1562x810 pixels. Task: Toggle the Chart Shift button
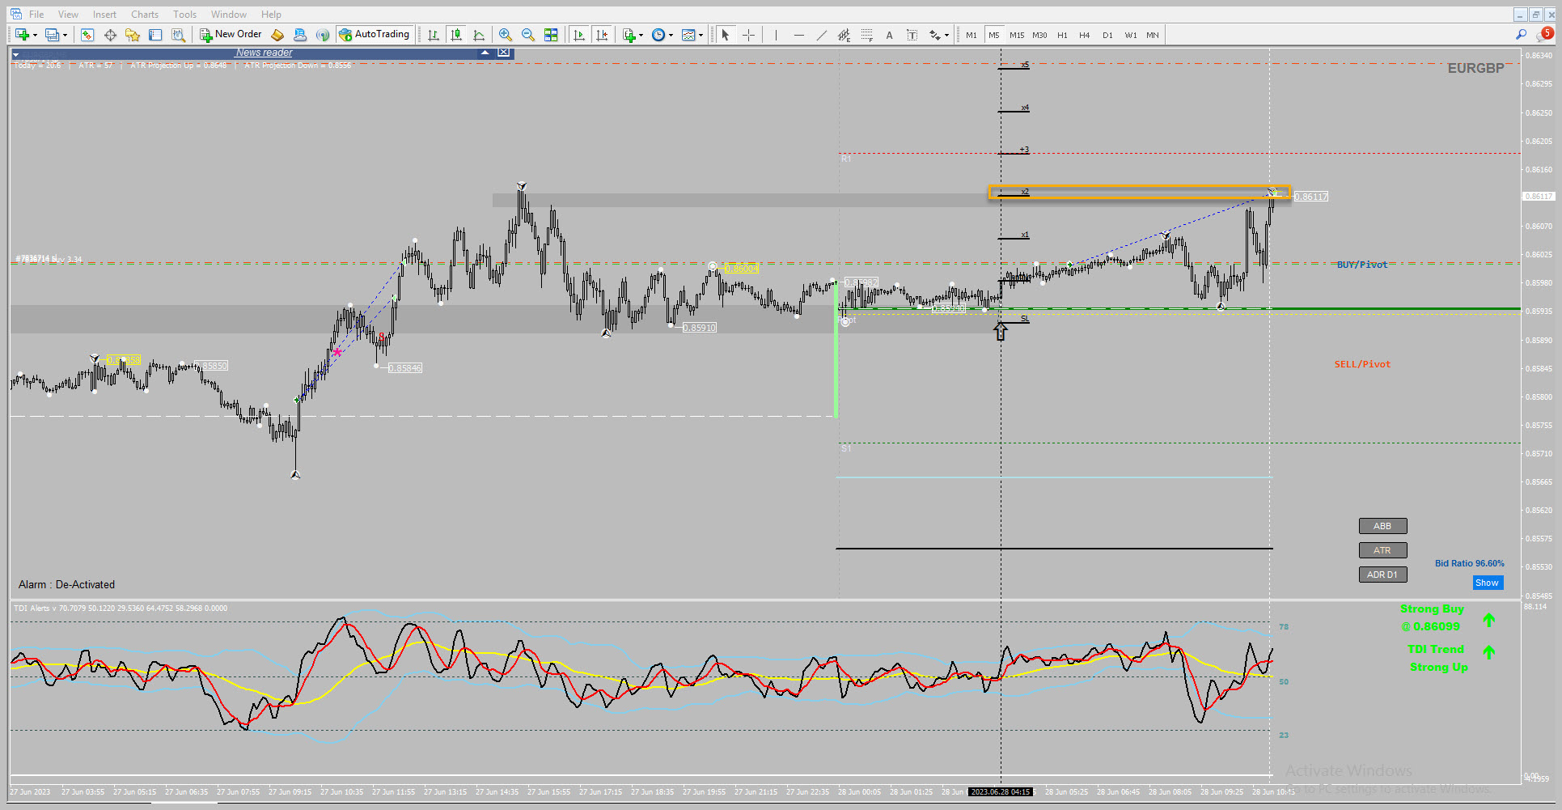(x=602, y=35)
